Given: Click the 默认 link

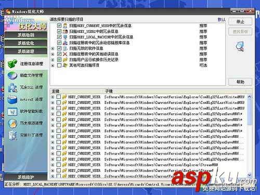Looking at the screenshot, I should point(222,19).
